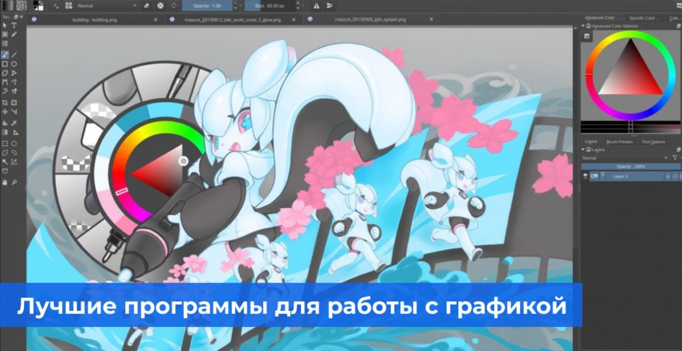Select the Rectangular Selection tool
The image size is (682, 351).
point(5,144)
